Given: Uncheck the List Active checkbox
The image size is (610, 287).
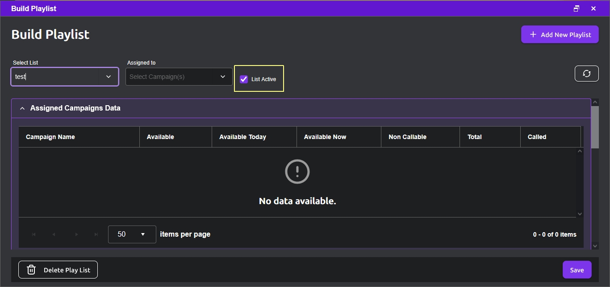Looking at the screenshot, I should click(244, 79).
